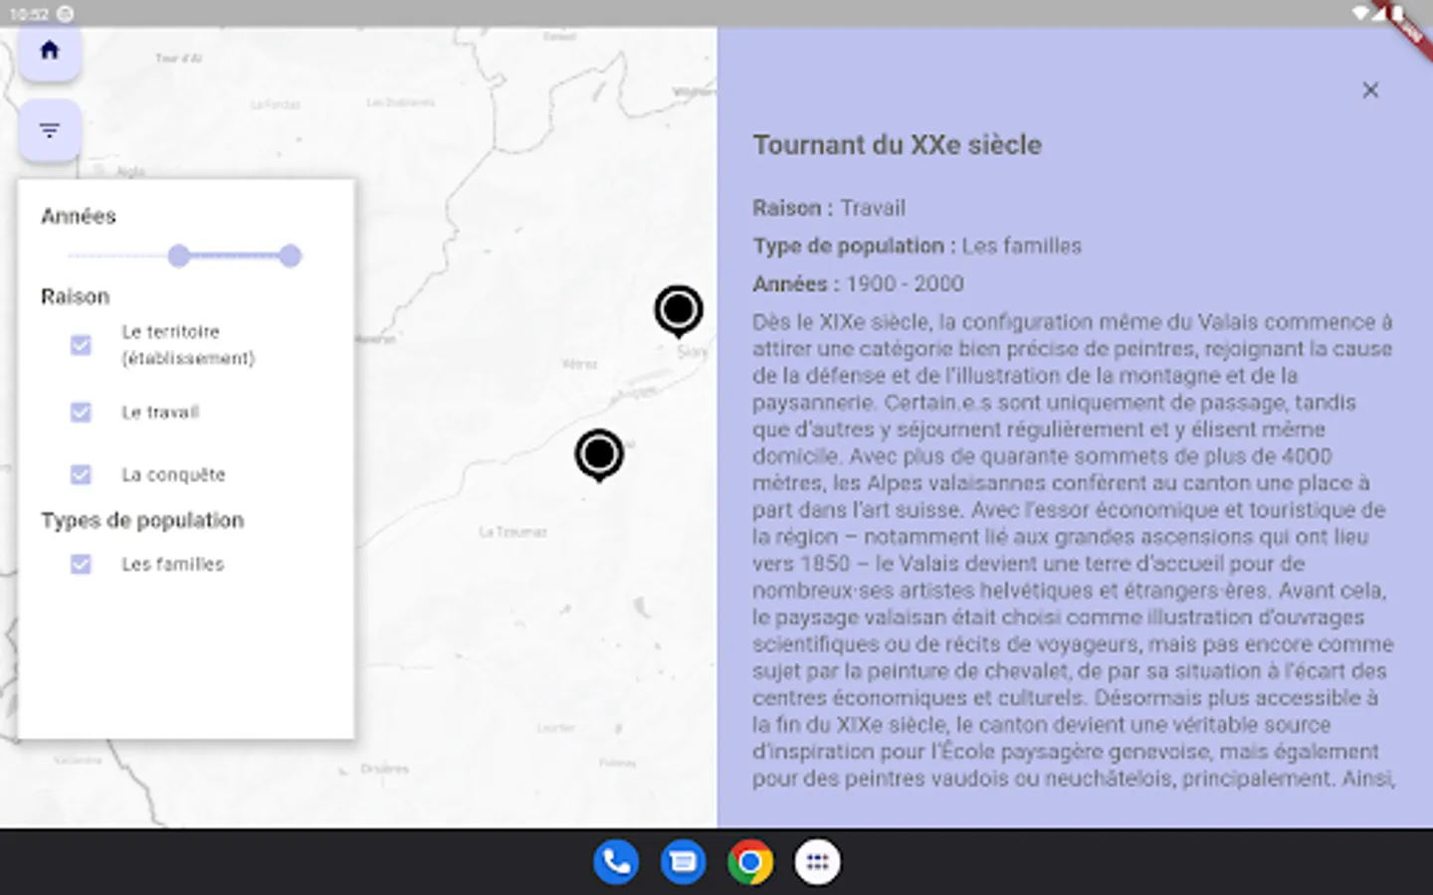Click the Raison : Travail line
The width and height of the screenshot is (1433, 895).
pos(829,208)
